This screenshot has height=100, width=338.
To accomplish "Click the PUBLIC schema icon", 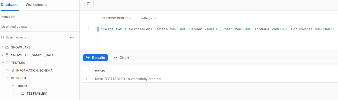I will [x=12, y=78].
